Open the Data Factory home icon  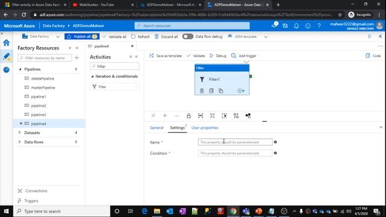click(x=7, y=43)
